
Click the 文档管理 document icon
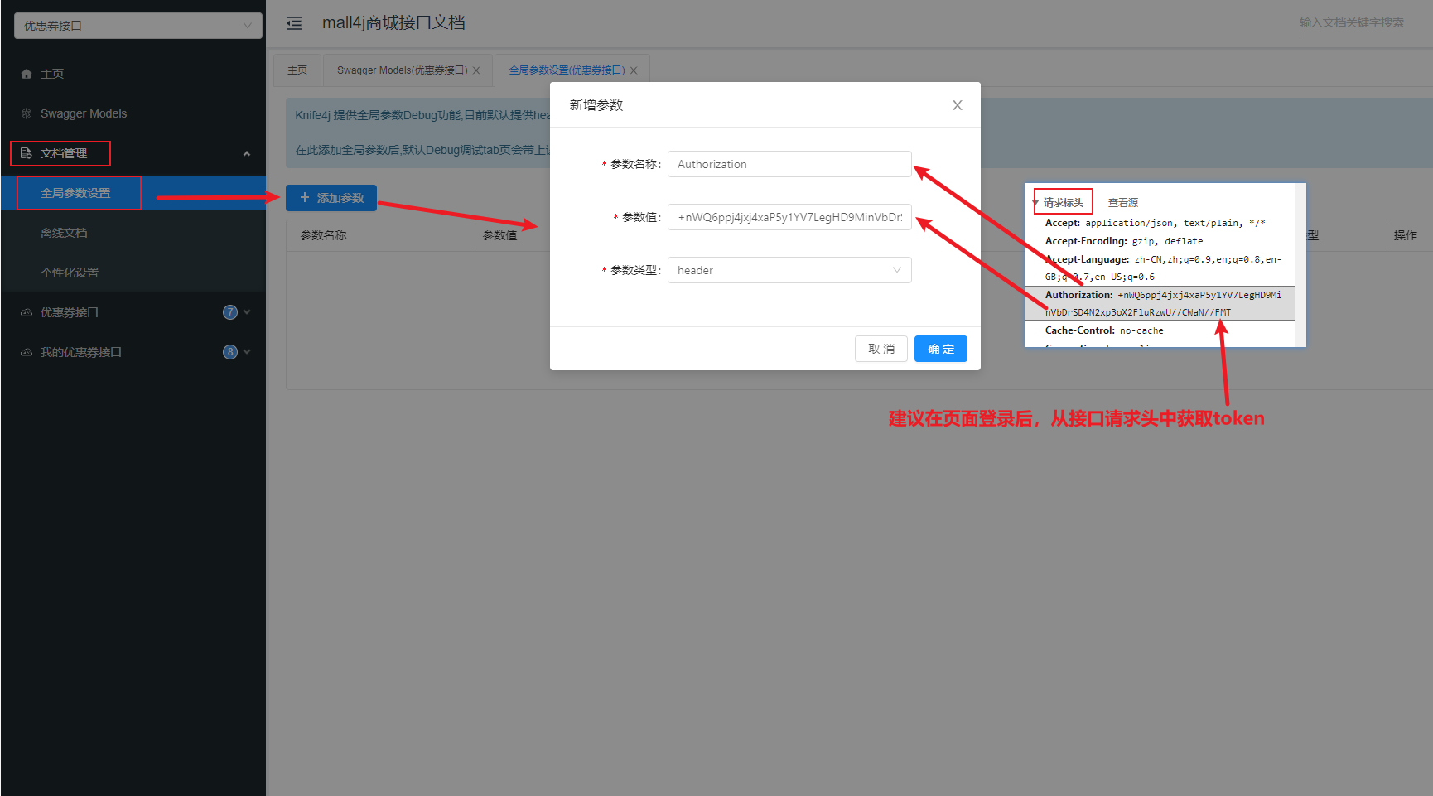tap(27, 153)
